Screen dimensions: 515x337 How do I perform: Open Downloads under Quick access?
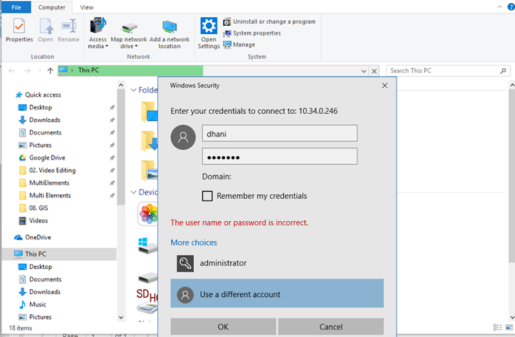click(x=39, y=120)
